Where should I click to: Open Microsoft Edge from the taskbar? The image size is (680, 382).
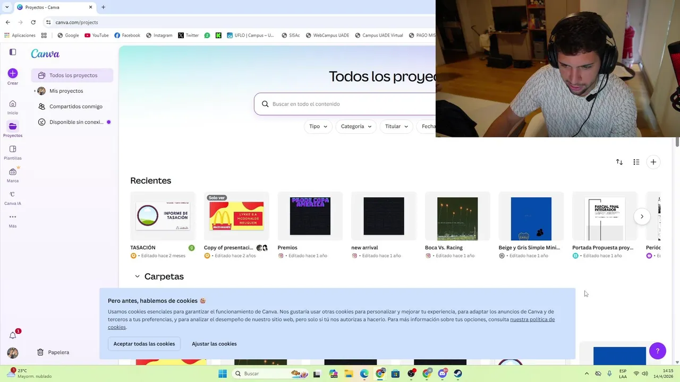(364, 374)
